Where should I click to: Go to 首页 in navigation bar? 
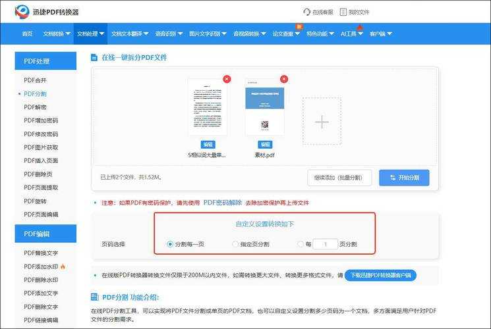tap(27, 34)
